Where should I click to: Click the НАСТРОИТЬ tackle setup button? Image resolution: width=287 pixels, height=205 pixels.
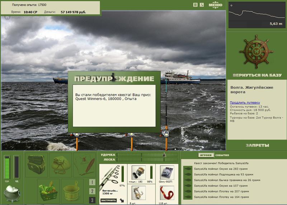(x=109, y=200)
